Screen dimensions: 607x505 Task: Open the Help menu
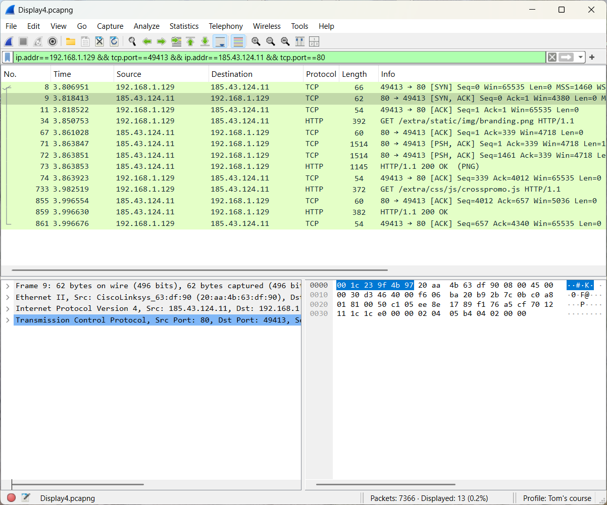[x=326, y=26]
